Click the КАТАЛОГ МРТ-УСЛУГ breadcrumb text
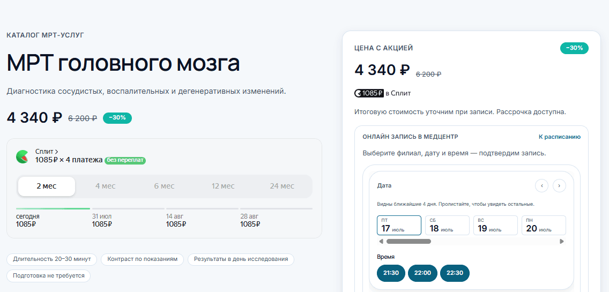The height and width of the screenshot is (292, 609). point(46,35)
